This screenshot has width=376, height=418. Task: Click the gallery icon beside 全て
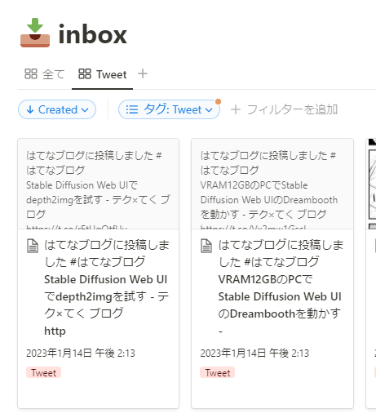point(31,73)
